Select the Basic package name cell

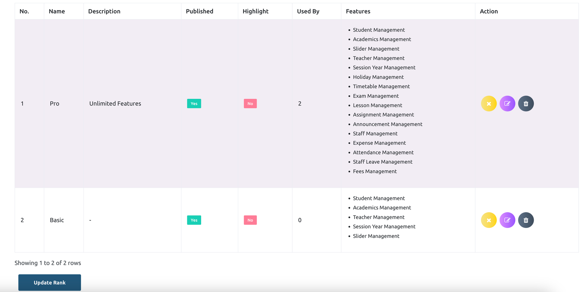click(x=57, y=220)
